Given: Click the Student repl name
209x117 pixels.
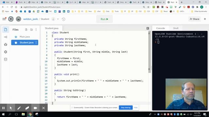Looking at the screenshot, I should point(45,19).
